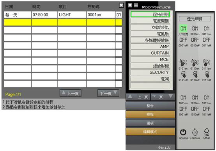
Task: Click schedule table's 上一頁 previous page button
Action: point(71,93)
